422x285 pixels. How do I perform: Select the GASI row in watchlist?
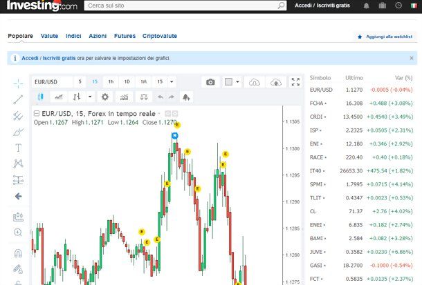point(361,266)
